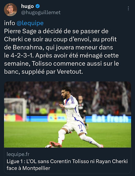
Task: Click the blue verified badge next to hugo
Action: pyautogui.click(x=38, y=6)
